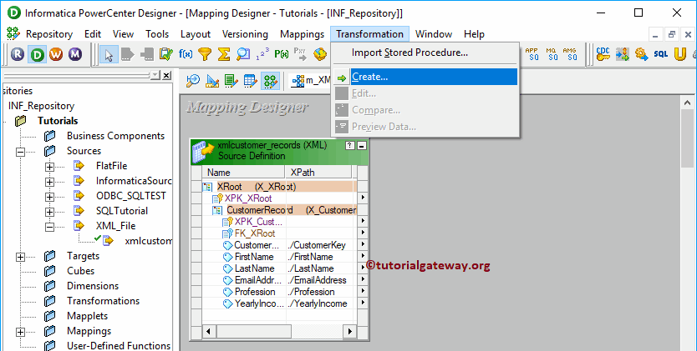Choose Preview Data... menu entry
697x351 pixels.
coord(425,127)
